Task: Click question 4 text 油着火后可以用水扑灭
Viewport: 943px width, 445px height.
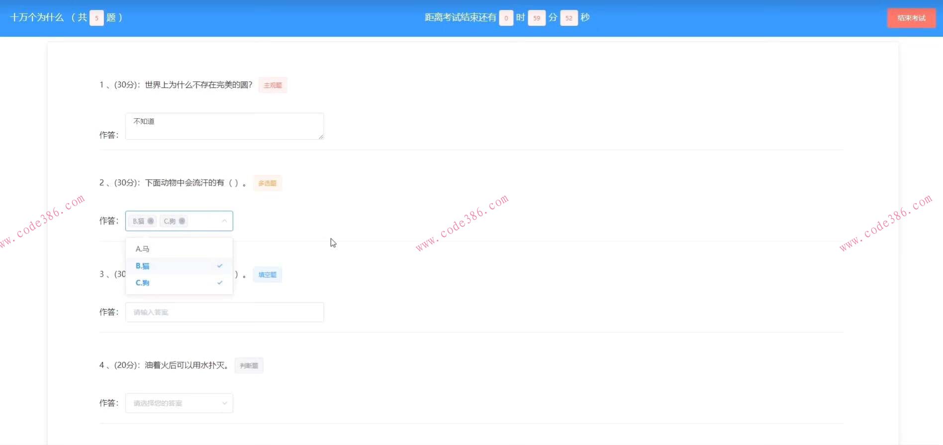Action: coord(184,365)
